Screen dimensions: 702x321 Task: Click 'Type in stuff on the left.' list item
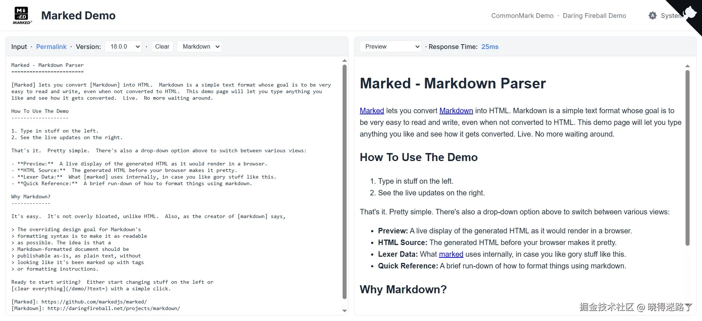click(415, 181)
